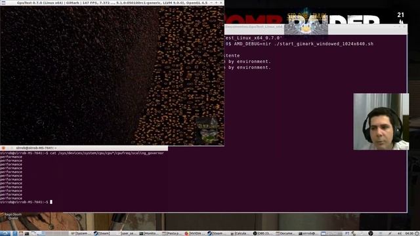
Task: Switch to the [Steam] taskbar window
Action: coord(102,233)
